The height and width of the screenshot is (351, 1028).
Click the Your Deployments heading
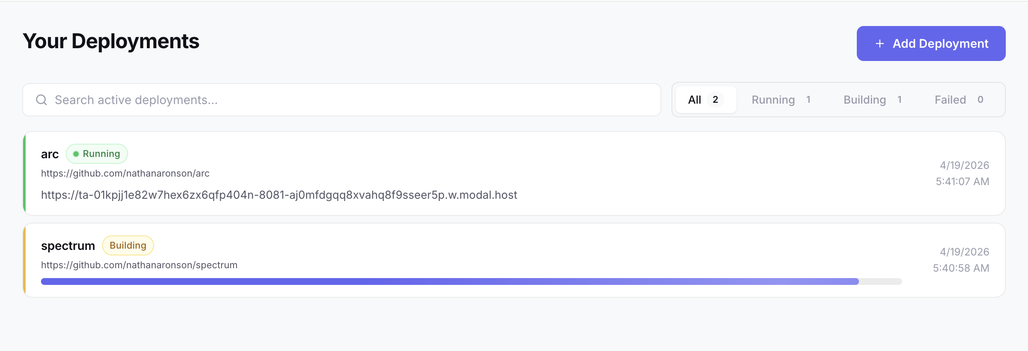111,41
